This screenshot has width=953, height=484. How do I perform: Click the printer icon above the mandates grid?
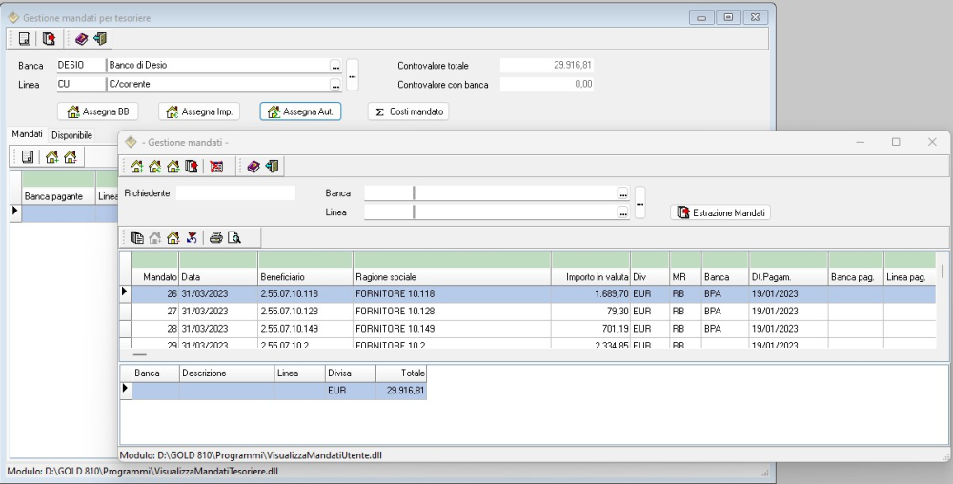click(216, 238)
